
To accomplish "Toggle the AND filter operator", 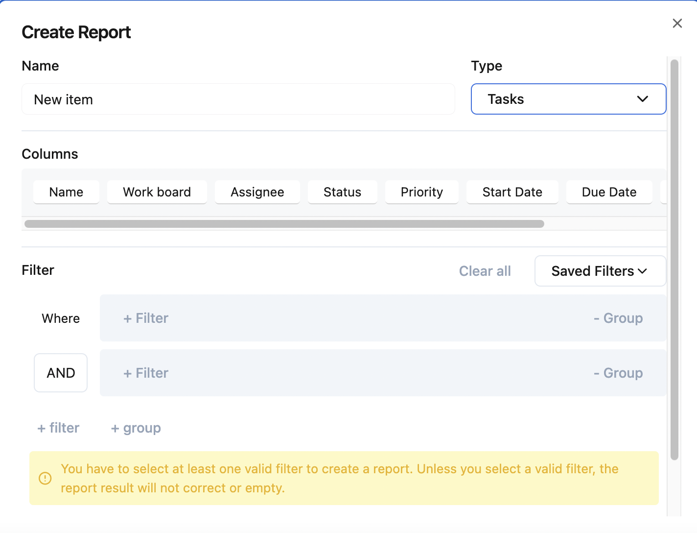I will coord(61,373).
